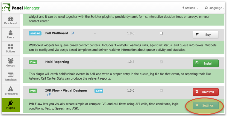Tick the Full Wallboard checkbox
This screenshot has width=227, height=116.
(161, 33)
